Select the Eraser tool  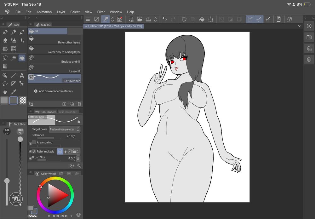(x=5, y=40)
